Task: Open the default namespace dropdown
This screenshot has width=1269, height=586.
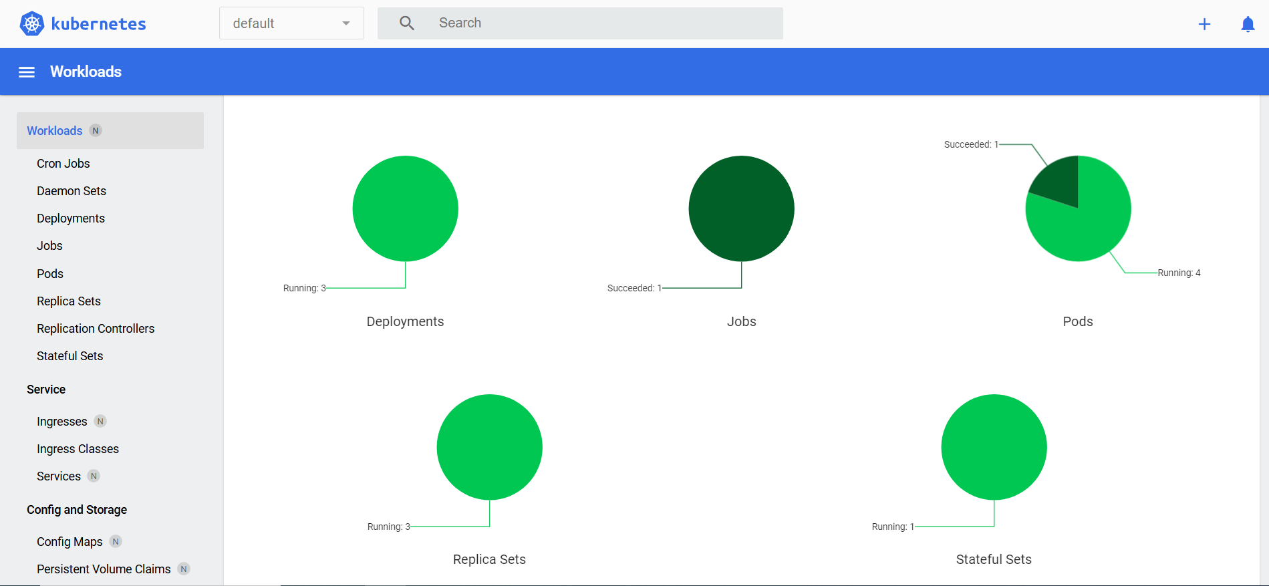Action: click(291, 23)
